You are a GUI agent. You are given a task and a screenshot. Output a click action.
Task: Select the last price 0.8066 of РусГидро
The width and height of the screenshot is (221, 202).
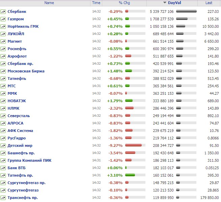[x=213, y=138]
